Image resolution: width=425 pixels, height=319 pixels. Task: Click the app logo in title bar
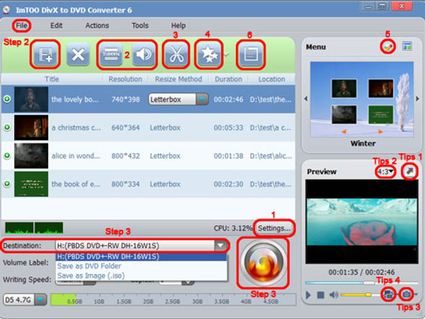click(7, 10)
